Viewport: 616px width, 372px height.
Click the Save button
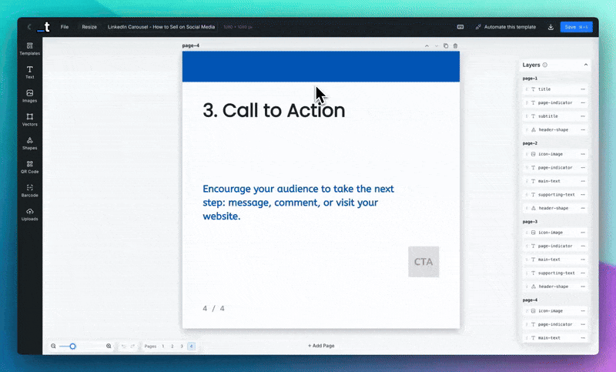(x=576, y=27)
